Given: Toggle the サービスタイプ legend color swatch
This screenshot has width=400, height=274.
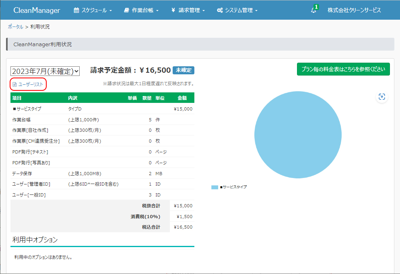Looking at the screenshot, I should click(x=214, y=187).
